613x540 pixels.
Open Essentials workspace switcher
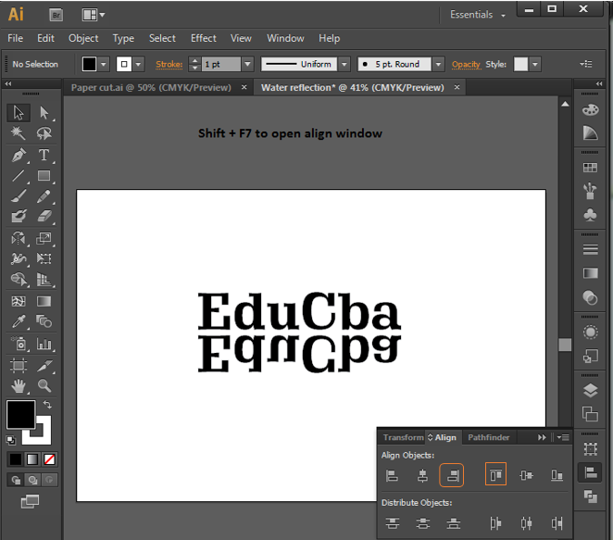tap(478, 15)
